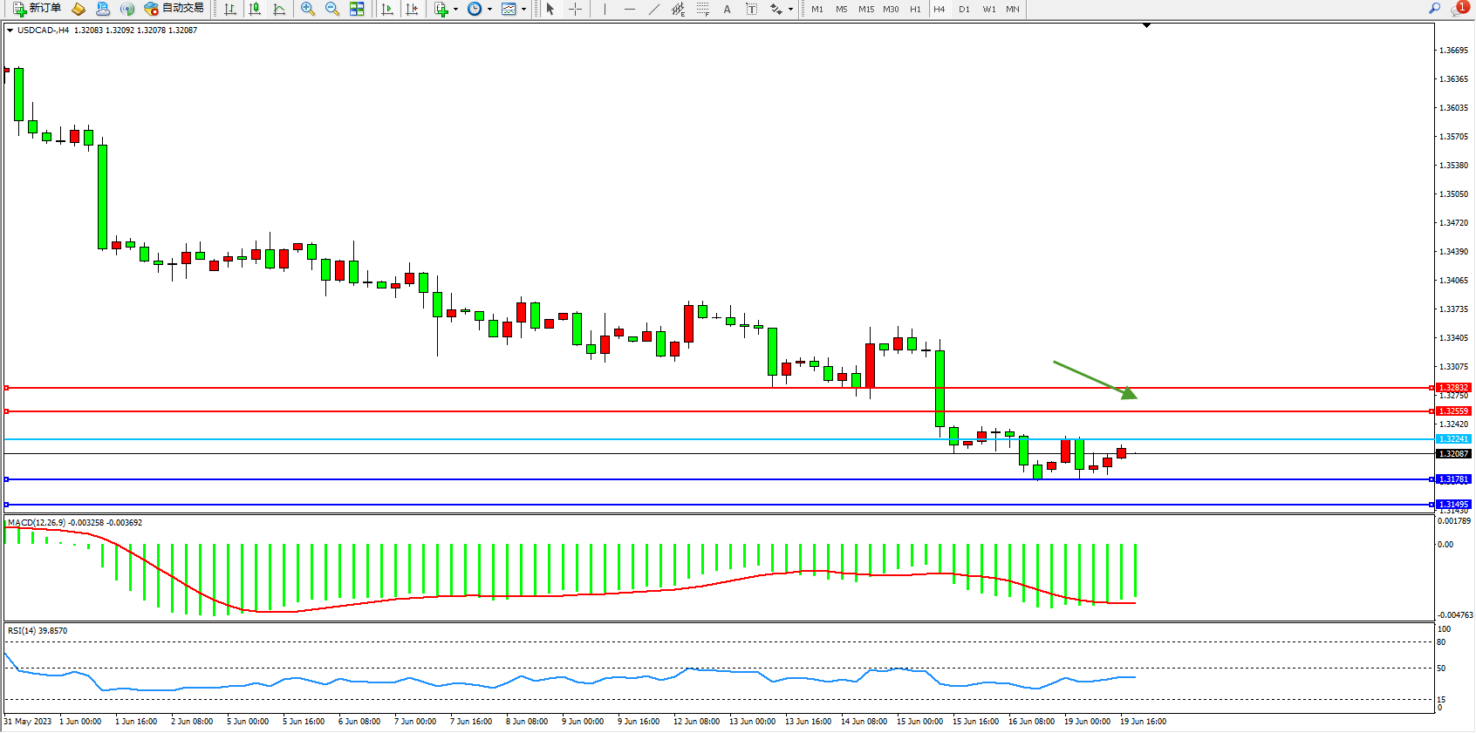Select the horizontal line drawing tool

pyautogui.click(x=629, y=9)
